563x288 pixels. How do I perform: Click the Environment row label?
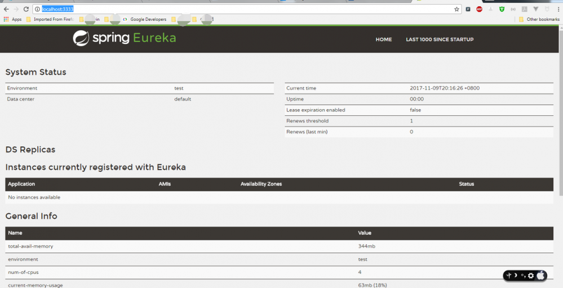(22, 88)
